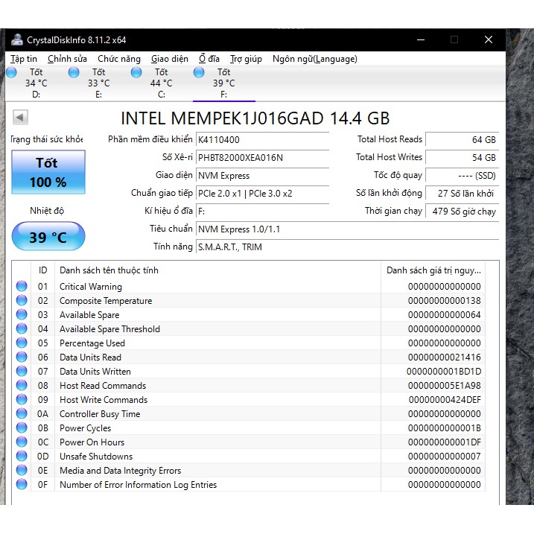Expand the Giao diện menu
This screenshot has height=534, width=534.
(x=170, y=59)
